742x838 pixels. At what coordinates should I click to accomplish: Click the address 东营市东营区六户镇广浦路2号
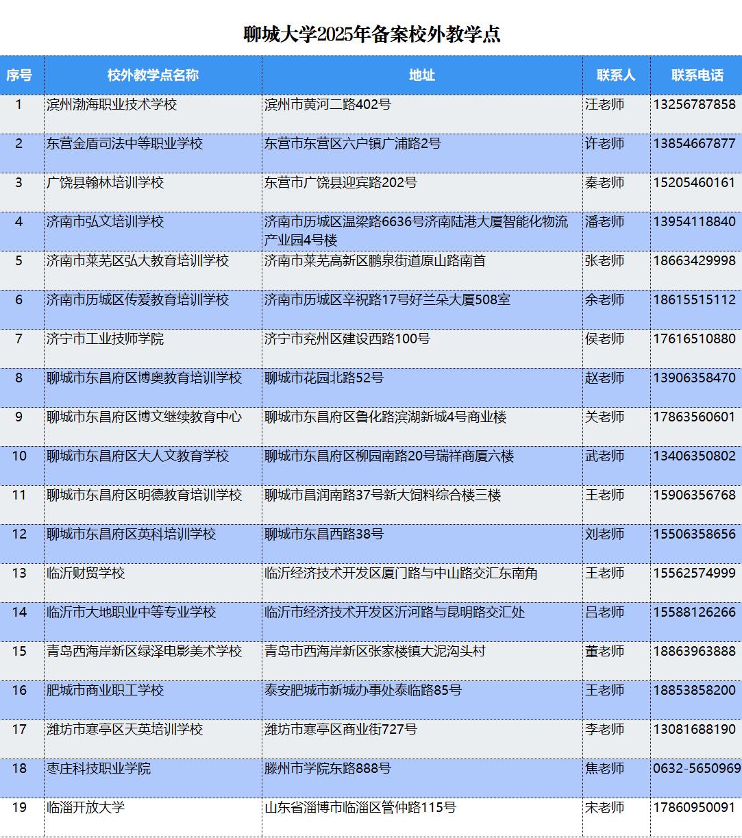click(x=352, y=144)
